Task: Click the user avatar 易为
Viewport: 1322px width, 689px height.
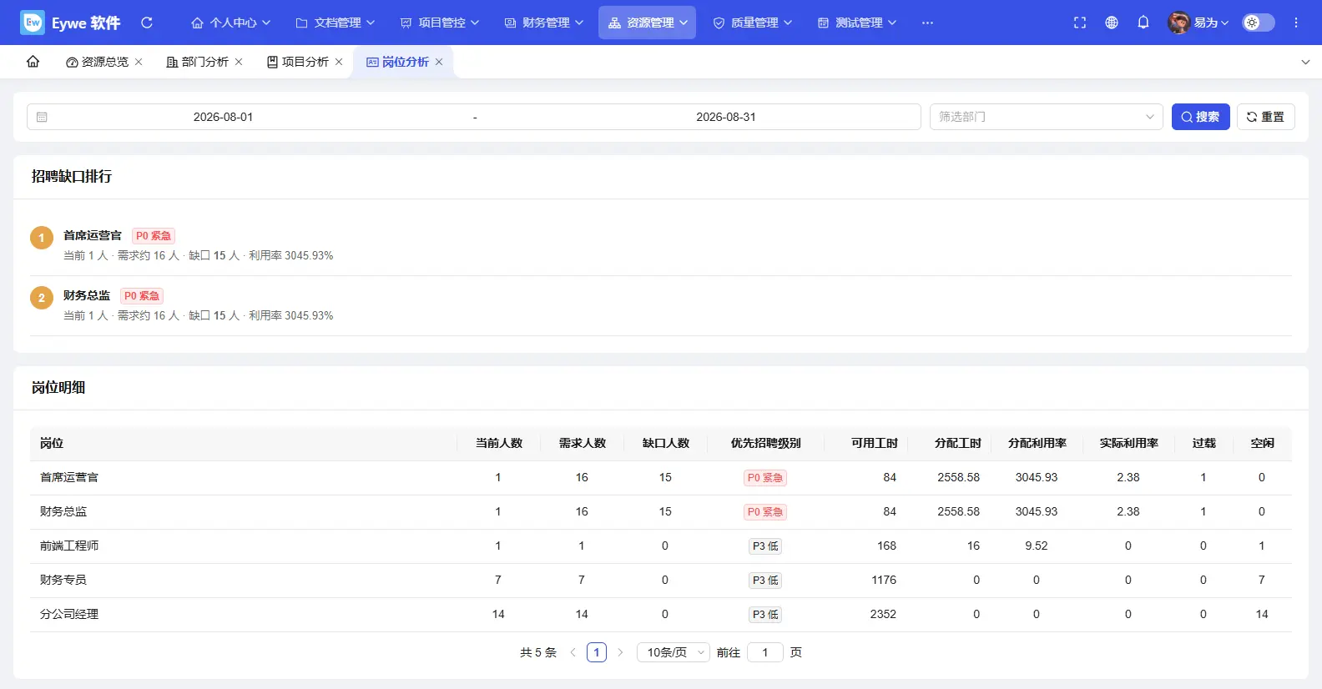Action: tap(1178, 23)
